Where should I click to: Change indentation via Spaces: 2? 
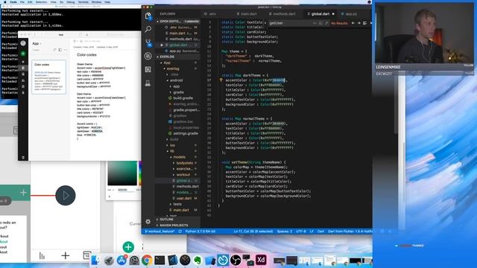(x=285, y=232)
